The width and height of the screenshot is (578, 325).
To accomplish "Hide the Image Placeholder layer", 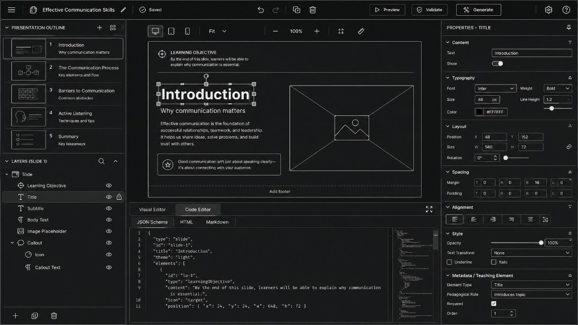I will pyautogui.click(x=109, y=231).
